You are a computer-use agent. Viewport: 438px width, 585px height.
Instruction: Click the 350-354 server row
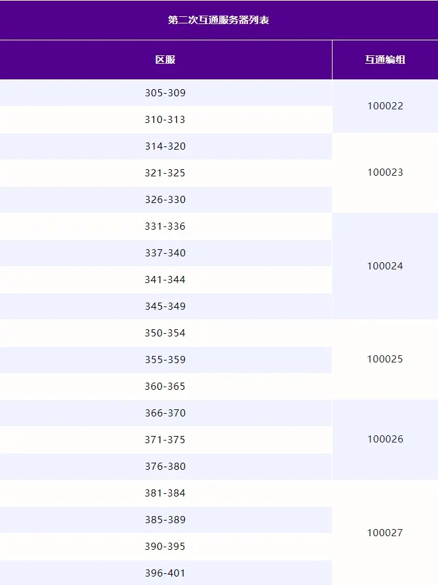click(x=166, y=333)
